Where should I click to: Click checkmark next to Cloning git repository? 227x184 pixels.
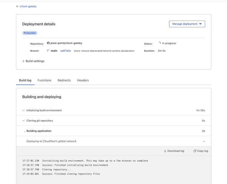[23, 121]
